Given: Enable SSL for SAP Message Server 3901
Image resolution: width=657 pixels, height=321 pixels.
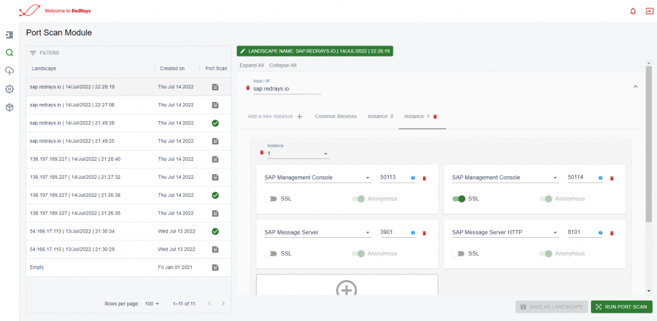Looking at the screenshot, I should pos(271,254).
